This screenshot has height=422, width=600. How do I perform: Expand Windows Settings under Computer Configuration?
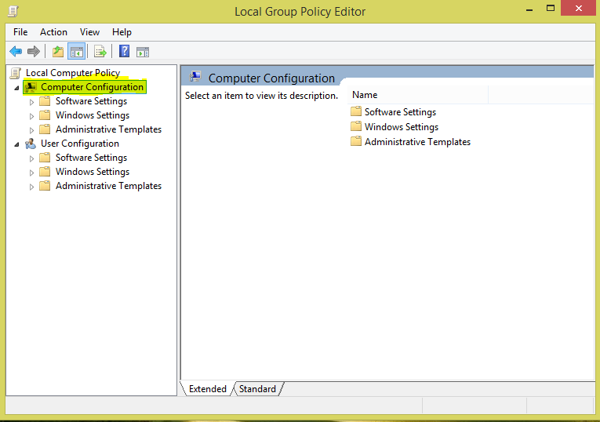click(31, 116)
